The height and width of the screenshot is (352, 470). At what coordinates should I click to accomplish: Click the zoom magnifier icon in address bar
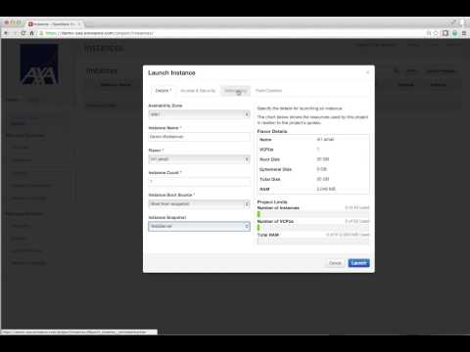[429, 33]
